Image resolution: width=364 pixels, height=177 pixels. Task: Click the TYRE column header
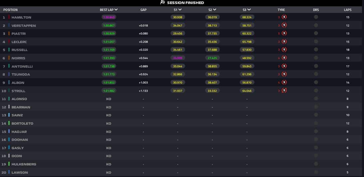(x=281, y=10)
